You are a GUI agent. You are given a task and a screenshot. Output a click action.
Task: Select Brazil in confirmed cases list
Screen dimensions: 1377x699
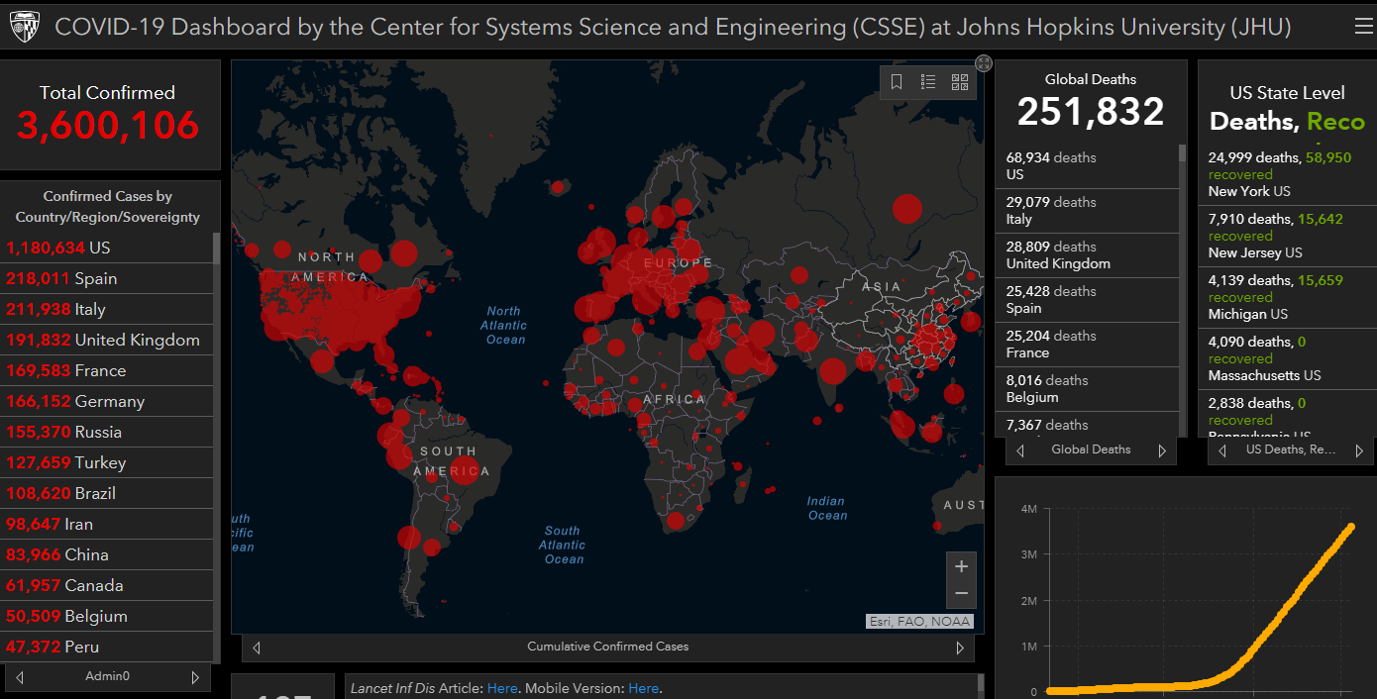[107, 493]
